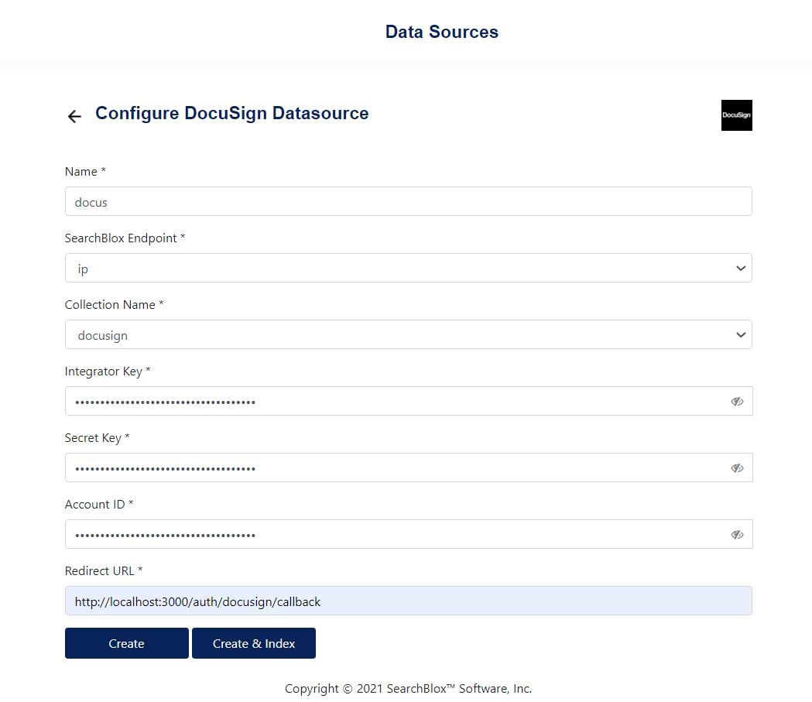Click the Integrator Key label
This screenshot has height=702, width=812.
click(x=108, y=372)
